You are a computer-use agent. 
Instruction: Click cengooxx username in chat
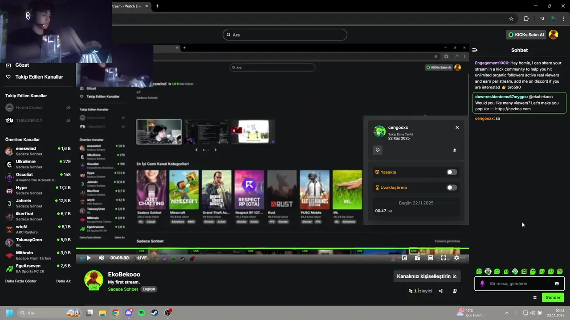484,118
